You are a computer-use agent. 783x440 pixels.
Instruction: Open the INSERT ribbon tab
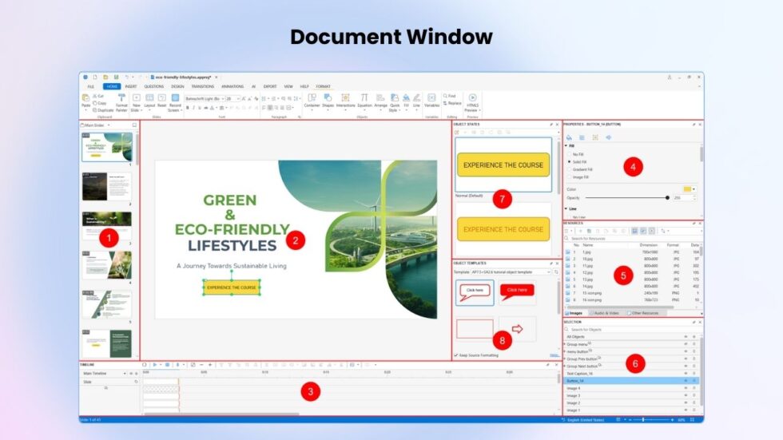(131, 87)
